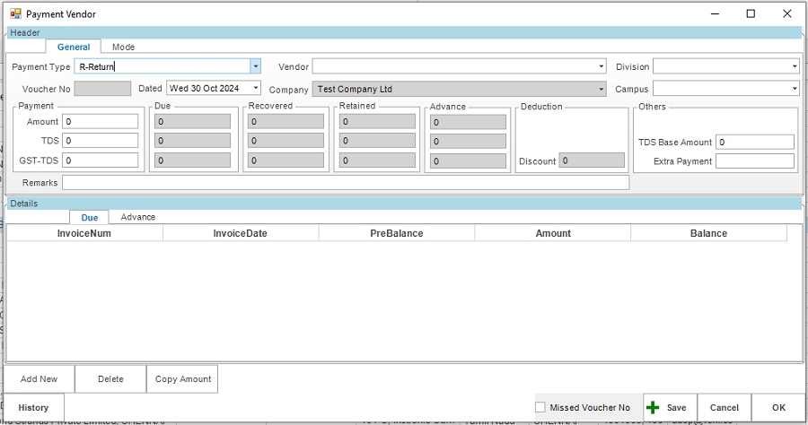Maximize the Payment Vendor window
This screenshot has width=808, height=425.
751,13
